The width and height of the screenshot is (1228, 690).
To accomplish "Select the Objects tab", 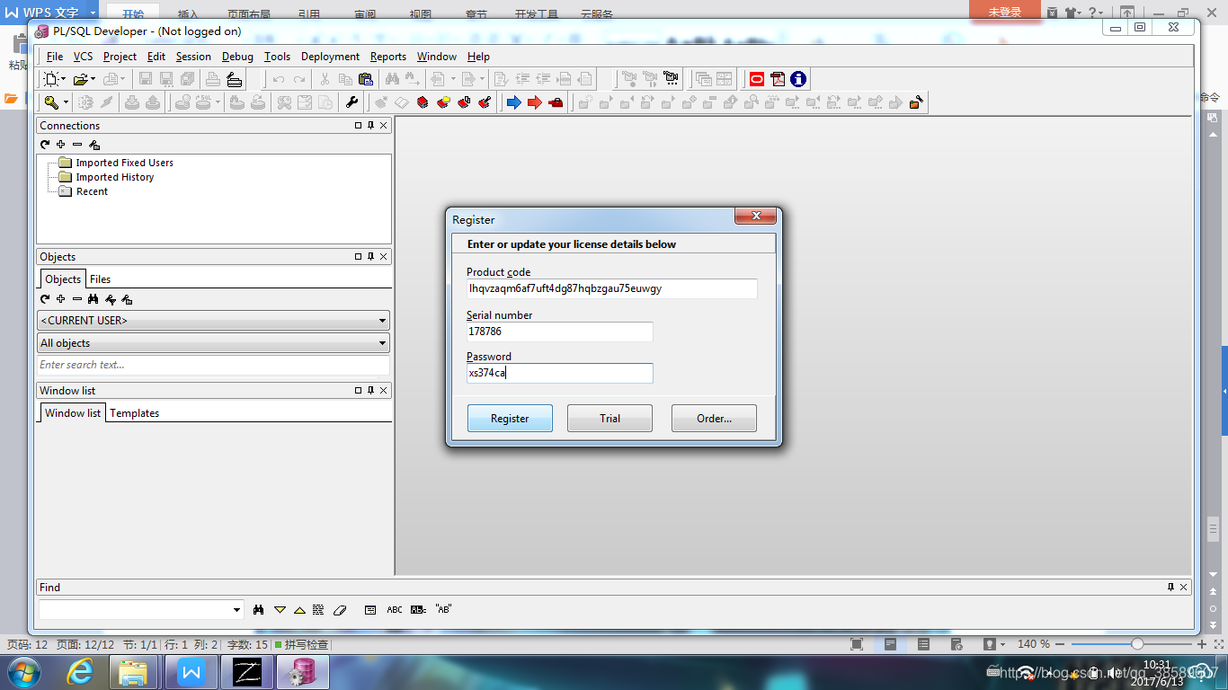I will [63, 279].
